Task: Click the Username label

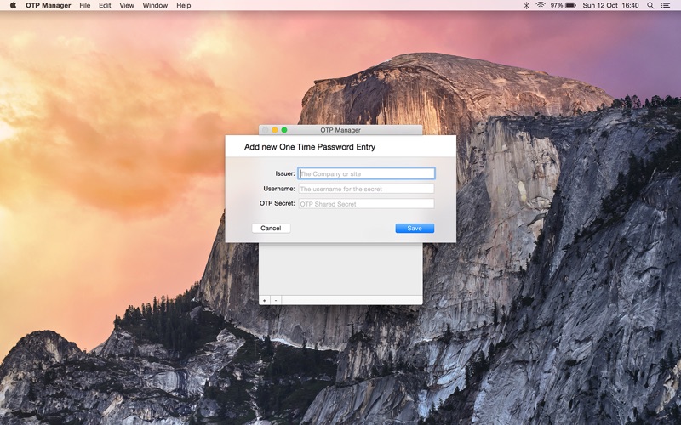Action: [x=279, y=189]
